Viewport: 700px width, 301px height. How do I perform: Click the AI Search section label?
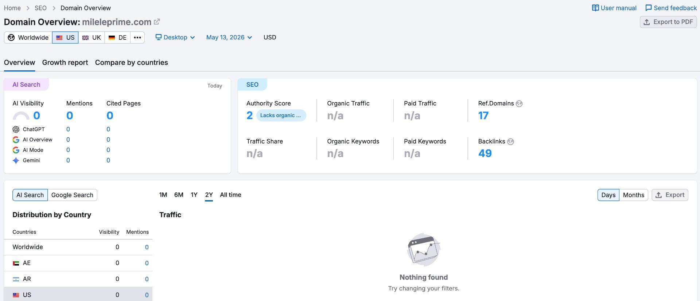pyautogui.click(x=26, y=85)
